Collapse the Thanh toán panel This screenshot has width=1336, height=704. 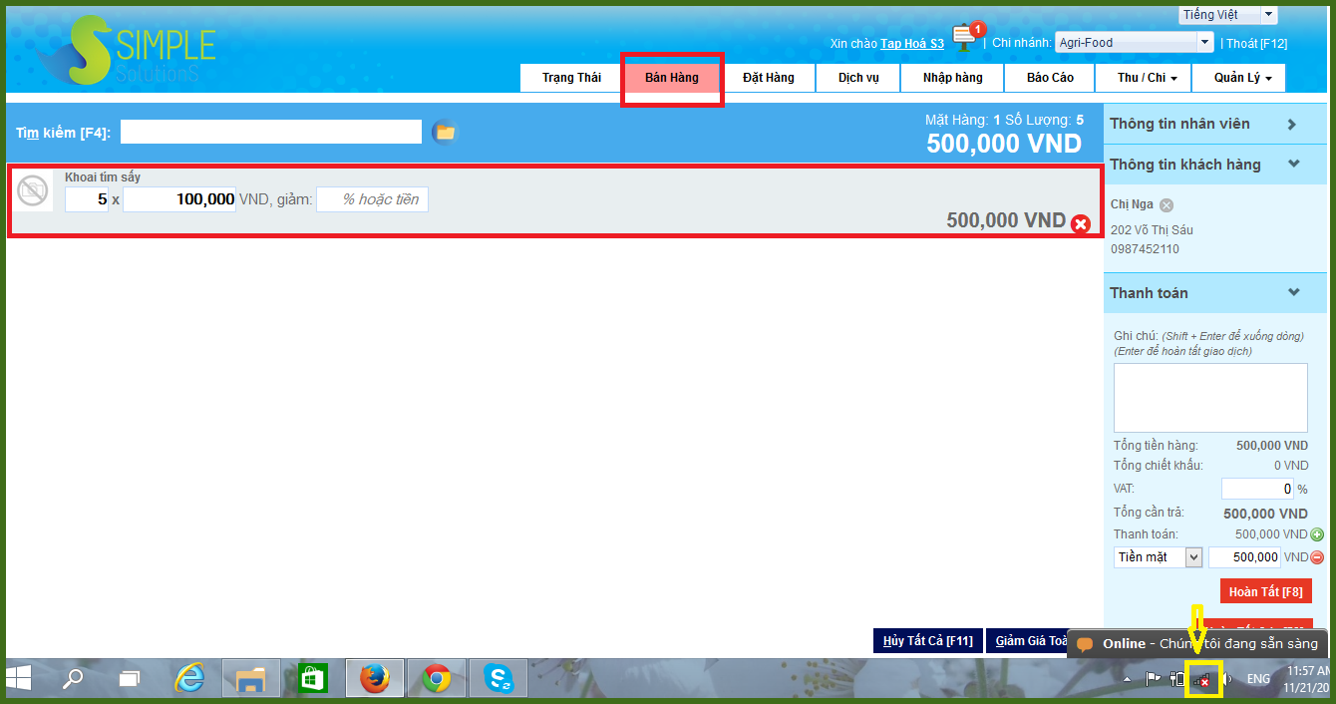coord(1293,293)
